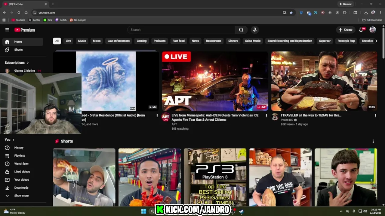Image resolution: width=385 pixels, height=216 pixels.
Task: Select the Salsa Music chip
Action: pyautogui.click(x=253, y=41)
